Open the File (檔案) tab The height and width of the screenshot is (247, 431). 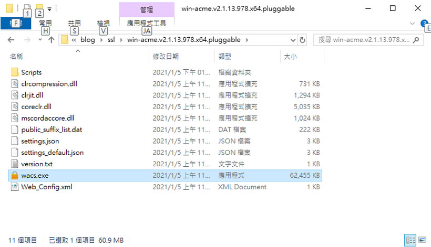pyautogui.click(x=16, y=23)
